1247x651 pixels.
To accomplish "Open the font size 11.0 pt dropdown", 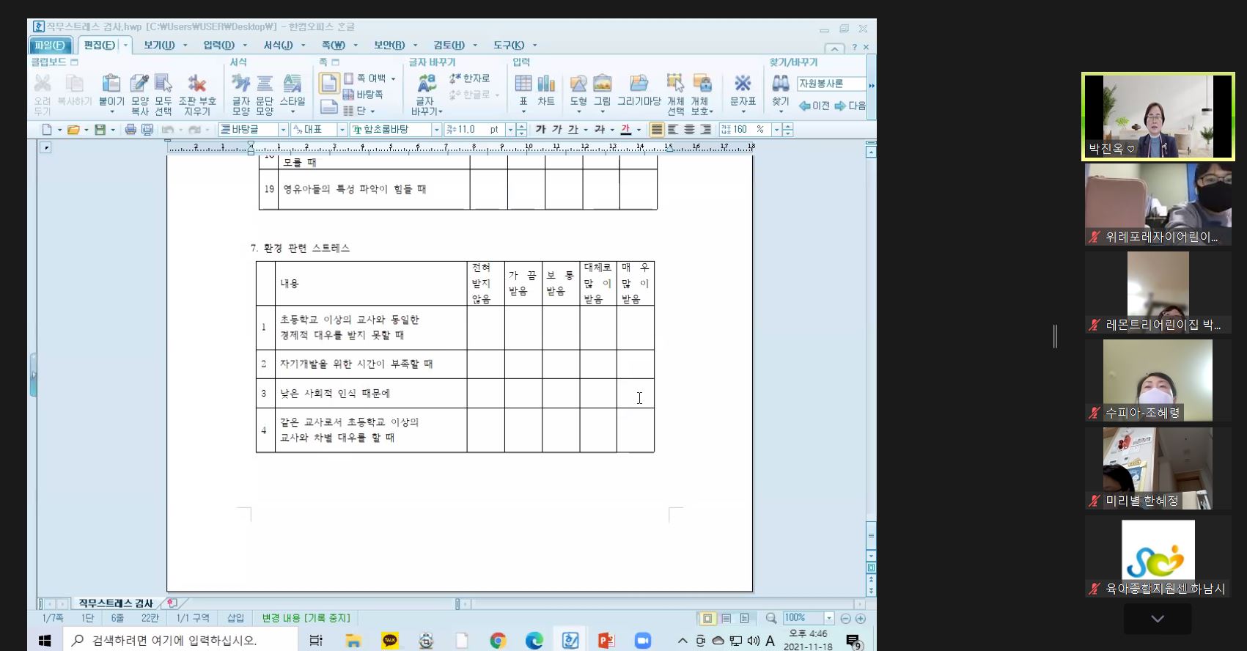I will 510,130.
